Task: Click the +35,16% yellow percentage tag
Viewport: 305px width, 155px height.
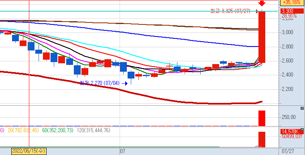Action: point(292,2)
